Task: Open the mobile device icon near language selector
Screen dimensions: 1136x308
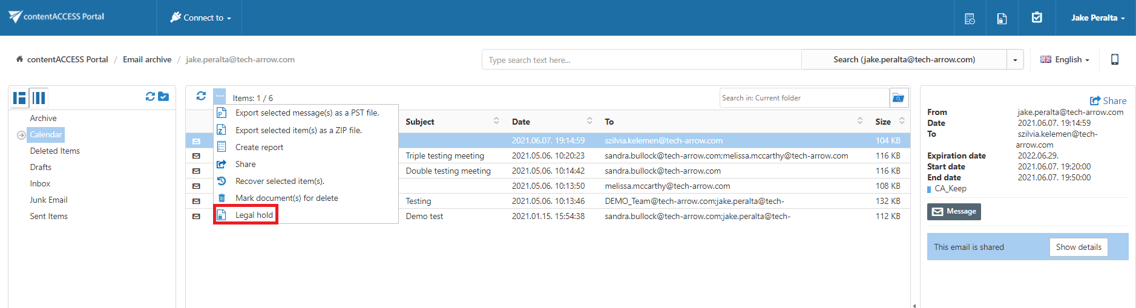Action: coord(1114,59)
